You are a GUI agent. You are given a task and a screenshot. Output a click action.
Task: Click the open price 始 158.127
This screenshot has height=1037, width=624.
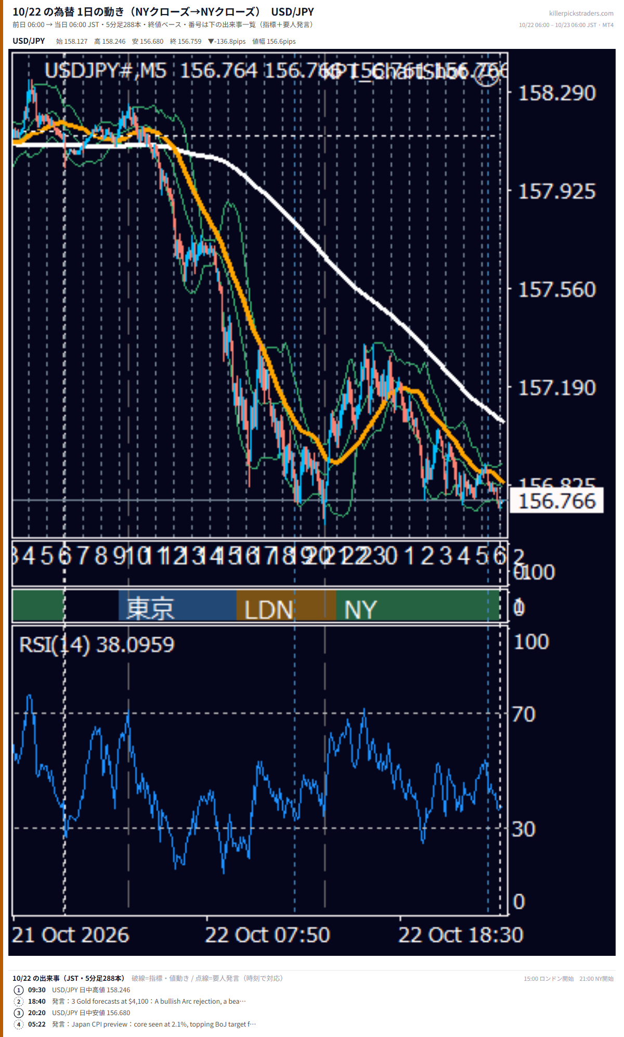click(x=72, y=41)
